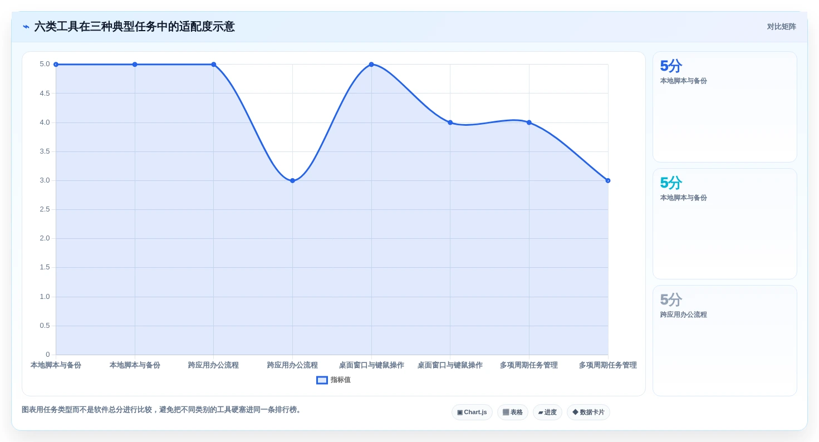Click the lightning icon beside the chart title

26,27
